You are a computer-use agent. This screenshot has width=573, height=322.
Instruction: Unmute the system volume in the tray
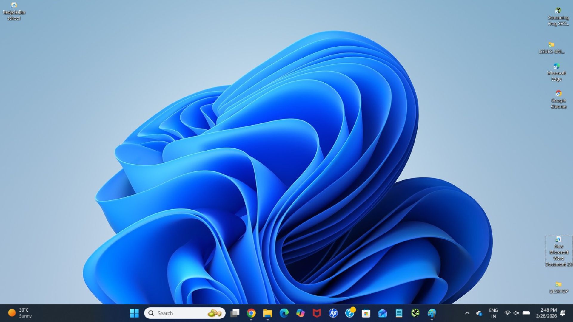516,313
